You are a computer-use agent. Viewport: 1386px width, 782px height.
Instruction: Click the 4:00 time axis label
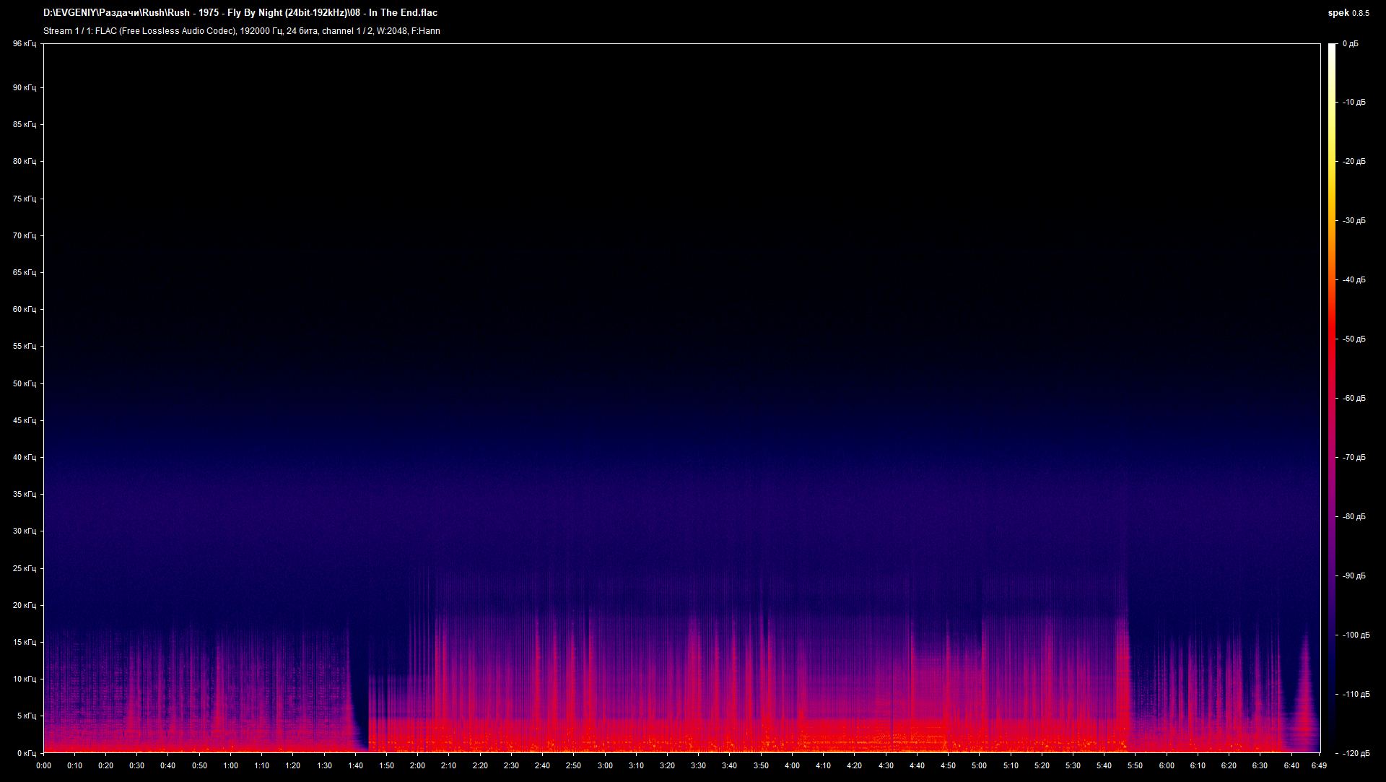click(792, 765)
